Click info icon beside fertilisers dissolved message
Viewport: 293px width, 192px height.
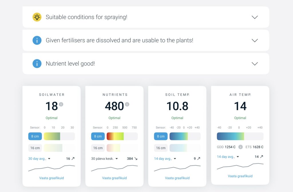point(37,40)
